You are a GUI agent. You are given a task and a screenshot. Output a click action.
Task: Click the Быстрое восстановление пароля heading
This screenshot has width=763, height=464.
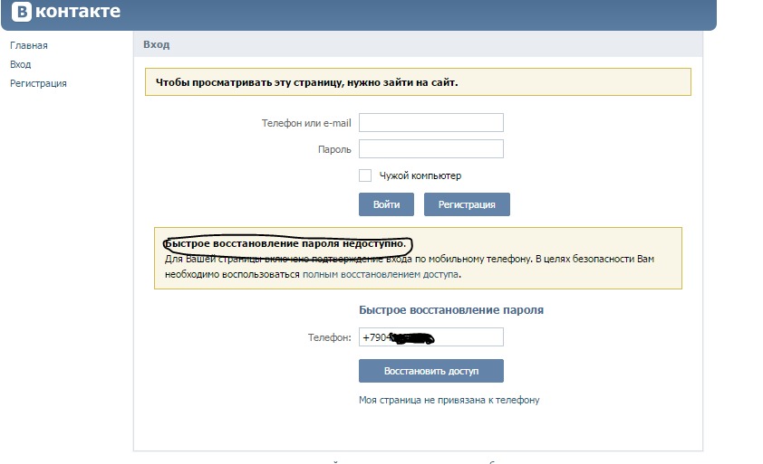(x=451, y=310)
